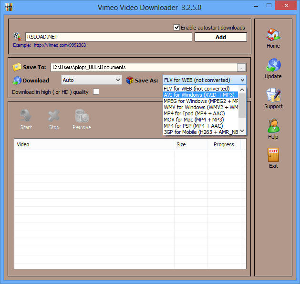Open Help operator icon
The width and height of the screenshot is (300, 284).
tap(273, 126)
